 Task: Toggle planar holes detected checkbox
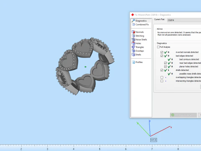tap(165, 67)
